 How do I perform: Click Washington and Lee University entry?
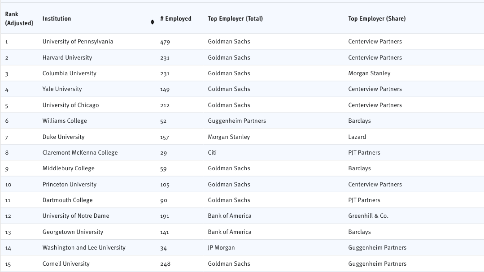tap(84, 248)
